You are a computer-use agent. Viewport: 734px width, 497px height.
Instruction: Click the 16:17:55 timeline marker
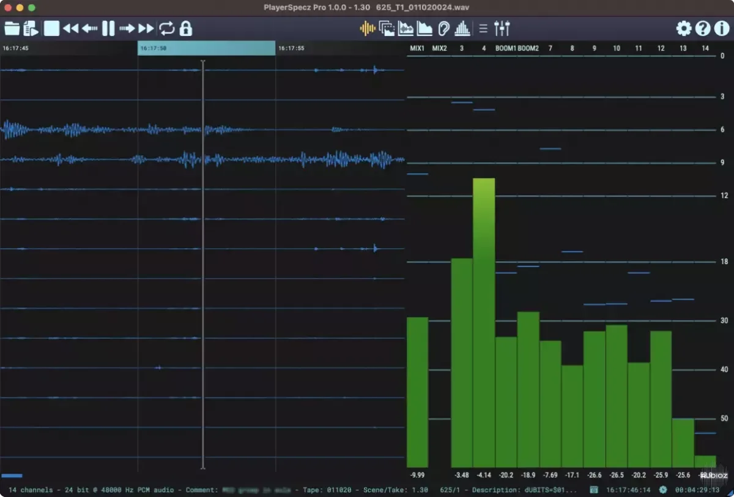(x=291, y=48)
